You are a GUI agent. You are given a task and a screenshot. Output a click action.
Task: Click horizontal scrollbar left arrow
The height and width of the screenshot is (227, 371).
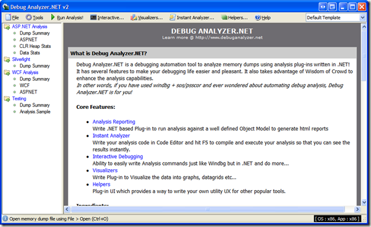67,209
